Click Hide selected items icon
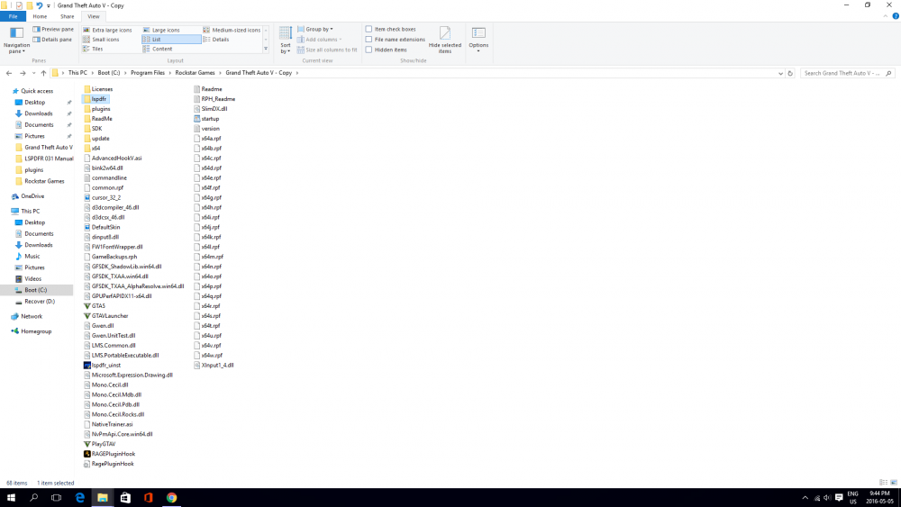This screenshot has height=507, width=901. (x=445, y=40)
